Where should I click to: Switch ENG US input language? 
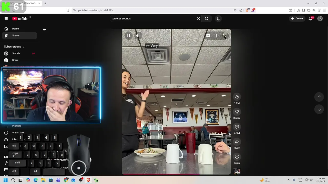[300, 180]
